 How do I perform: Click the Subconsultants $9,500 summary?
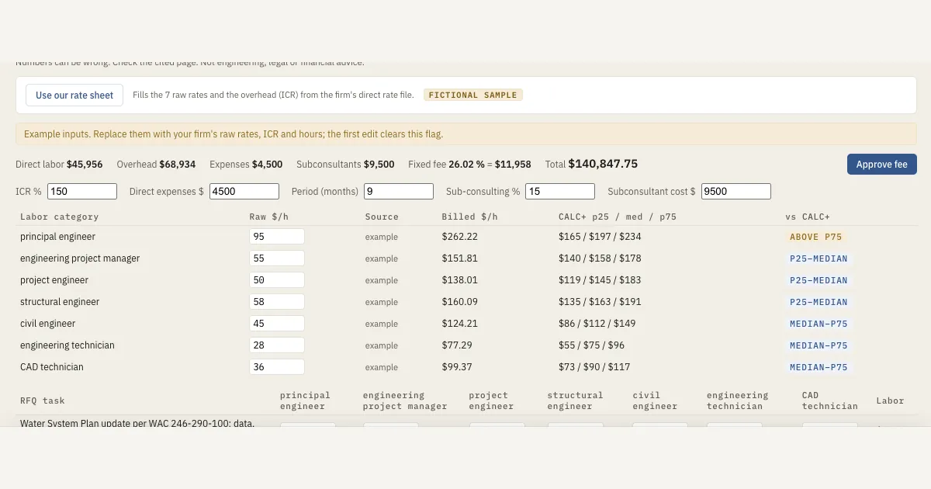(345, 165)
